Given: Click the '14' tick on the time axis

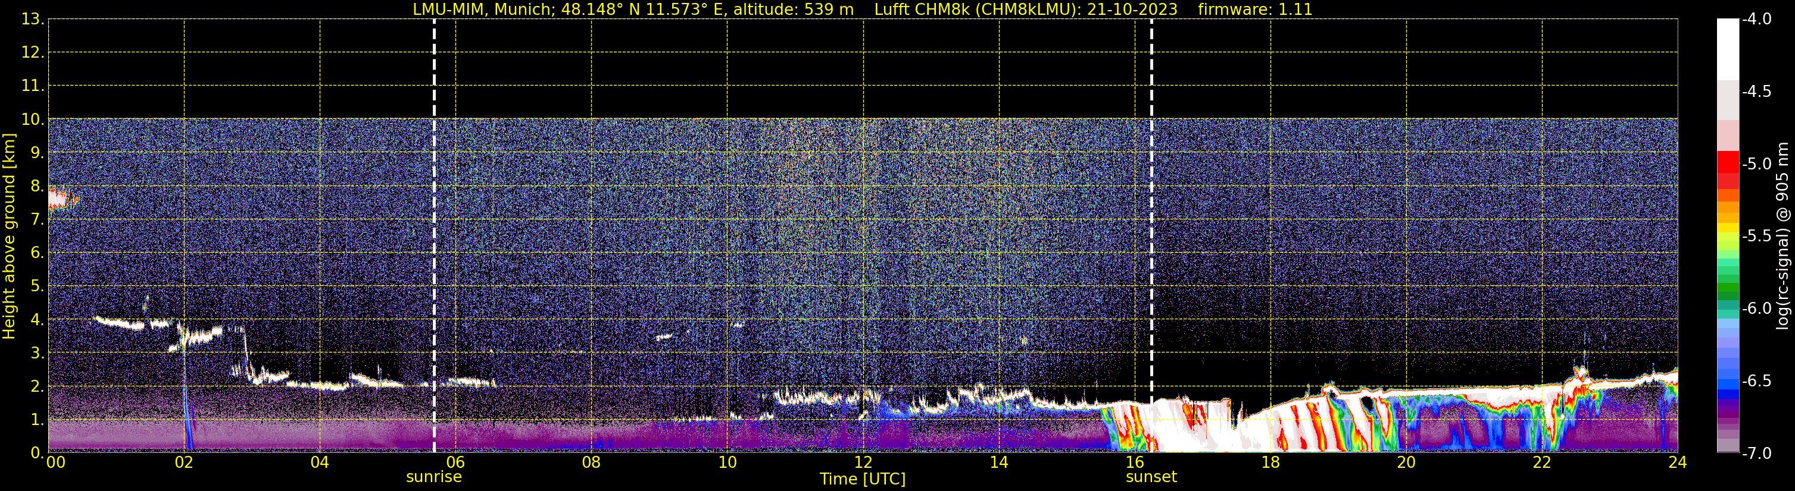Looking at the screenshot, I should tap(999, 462).
